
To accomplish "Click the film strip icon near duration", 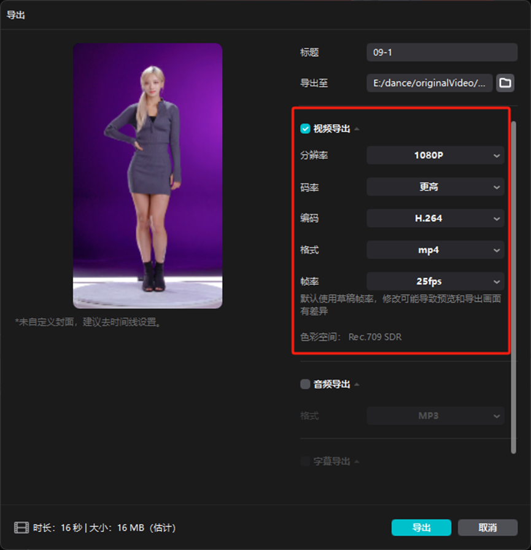I will pos(21,527).
